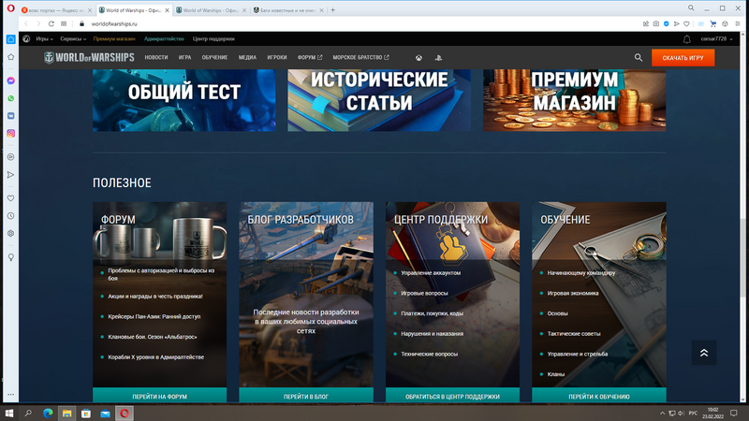Reload the current page
This screenshot has height=421, width=749.
click(51, 23)
